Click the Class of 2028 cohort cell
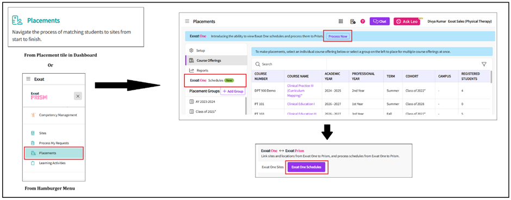511x200 pixels. (x=415, y=104)
